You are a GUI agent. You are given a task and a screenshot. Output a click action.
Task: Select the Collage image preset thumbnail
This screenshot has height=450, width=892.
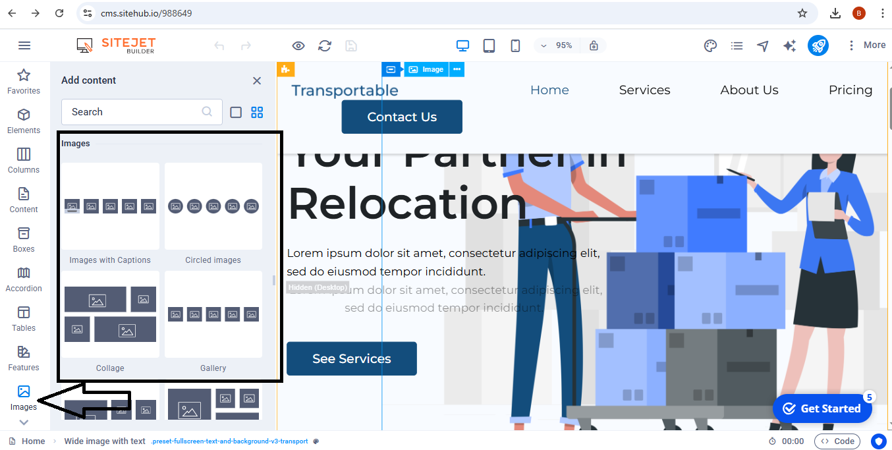110,314
